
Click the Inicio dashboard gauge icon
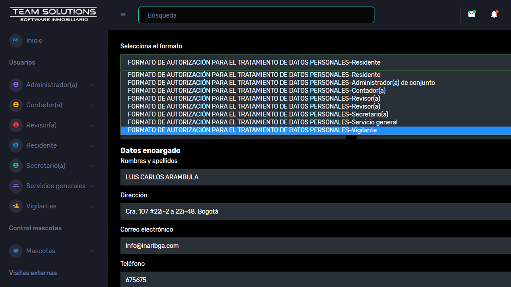[x=16, y=40]
